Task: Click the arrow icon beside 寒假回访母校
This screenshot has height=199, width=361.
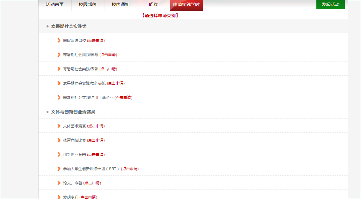Action: pos(59,41)
